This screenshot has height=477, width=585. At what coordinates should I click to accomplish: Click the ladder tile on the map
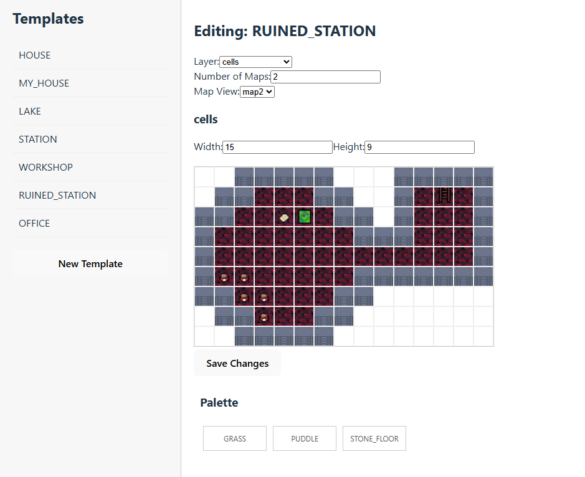click(444, 196)
